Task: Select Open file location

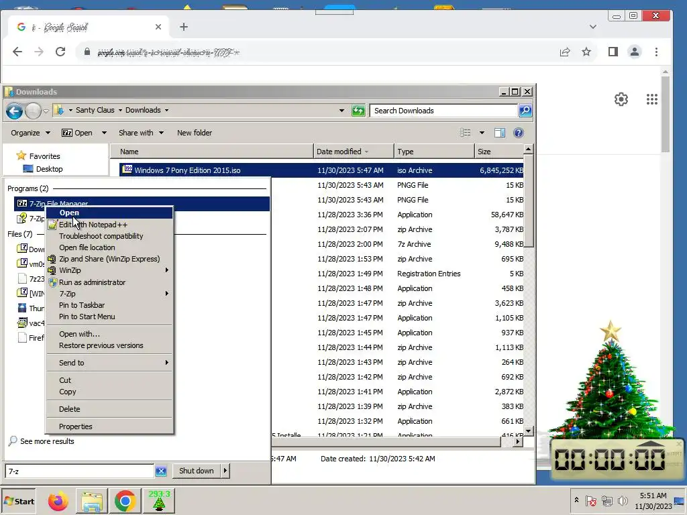Action: pyautogui.click(x=109, y=247)
